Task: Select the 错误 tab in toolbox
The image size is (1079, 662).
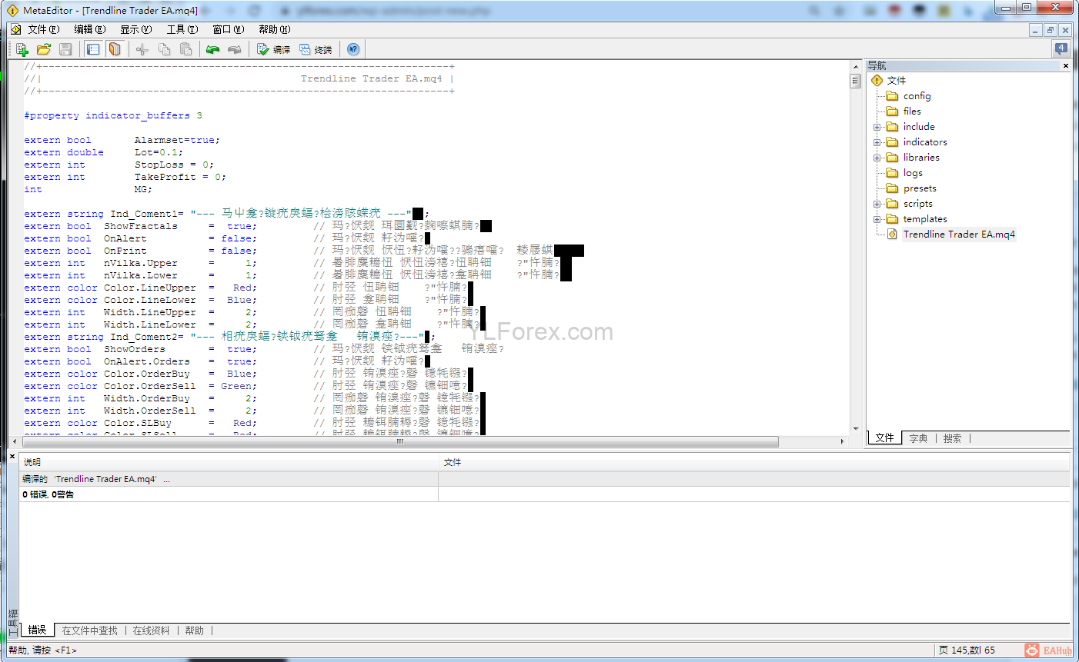Action: coord(37,630)
